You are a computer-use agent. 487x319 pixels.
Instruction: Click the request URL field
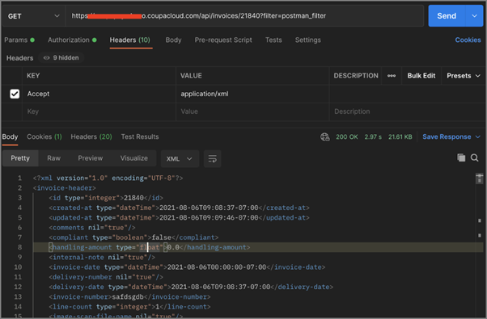(x=244, y=16)
